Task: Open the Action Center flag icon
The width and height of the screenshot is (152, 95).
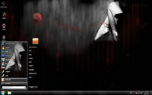Action: (137, 93)
